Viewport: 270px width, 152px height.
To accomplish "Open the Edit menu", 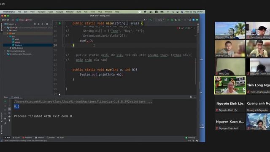I will click(x=25, y=12).
